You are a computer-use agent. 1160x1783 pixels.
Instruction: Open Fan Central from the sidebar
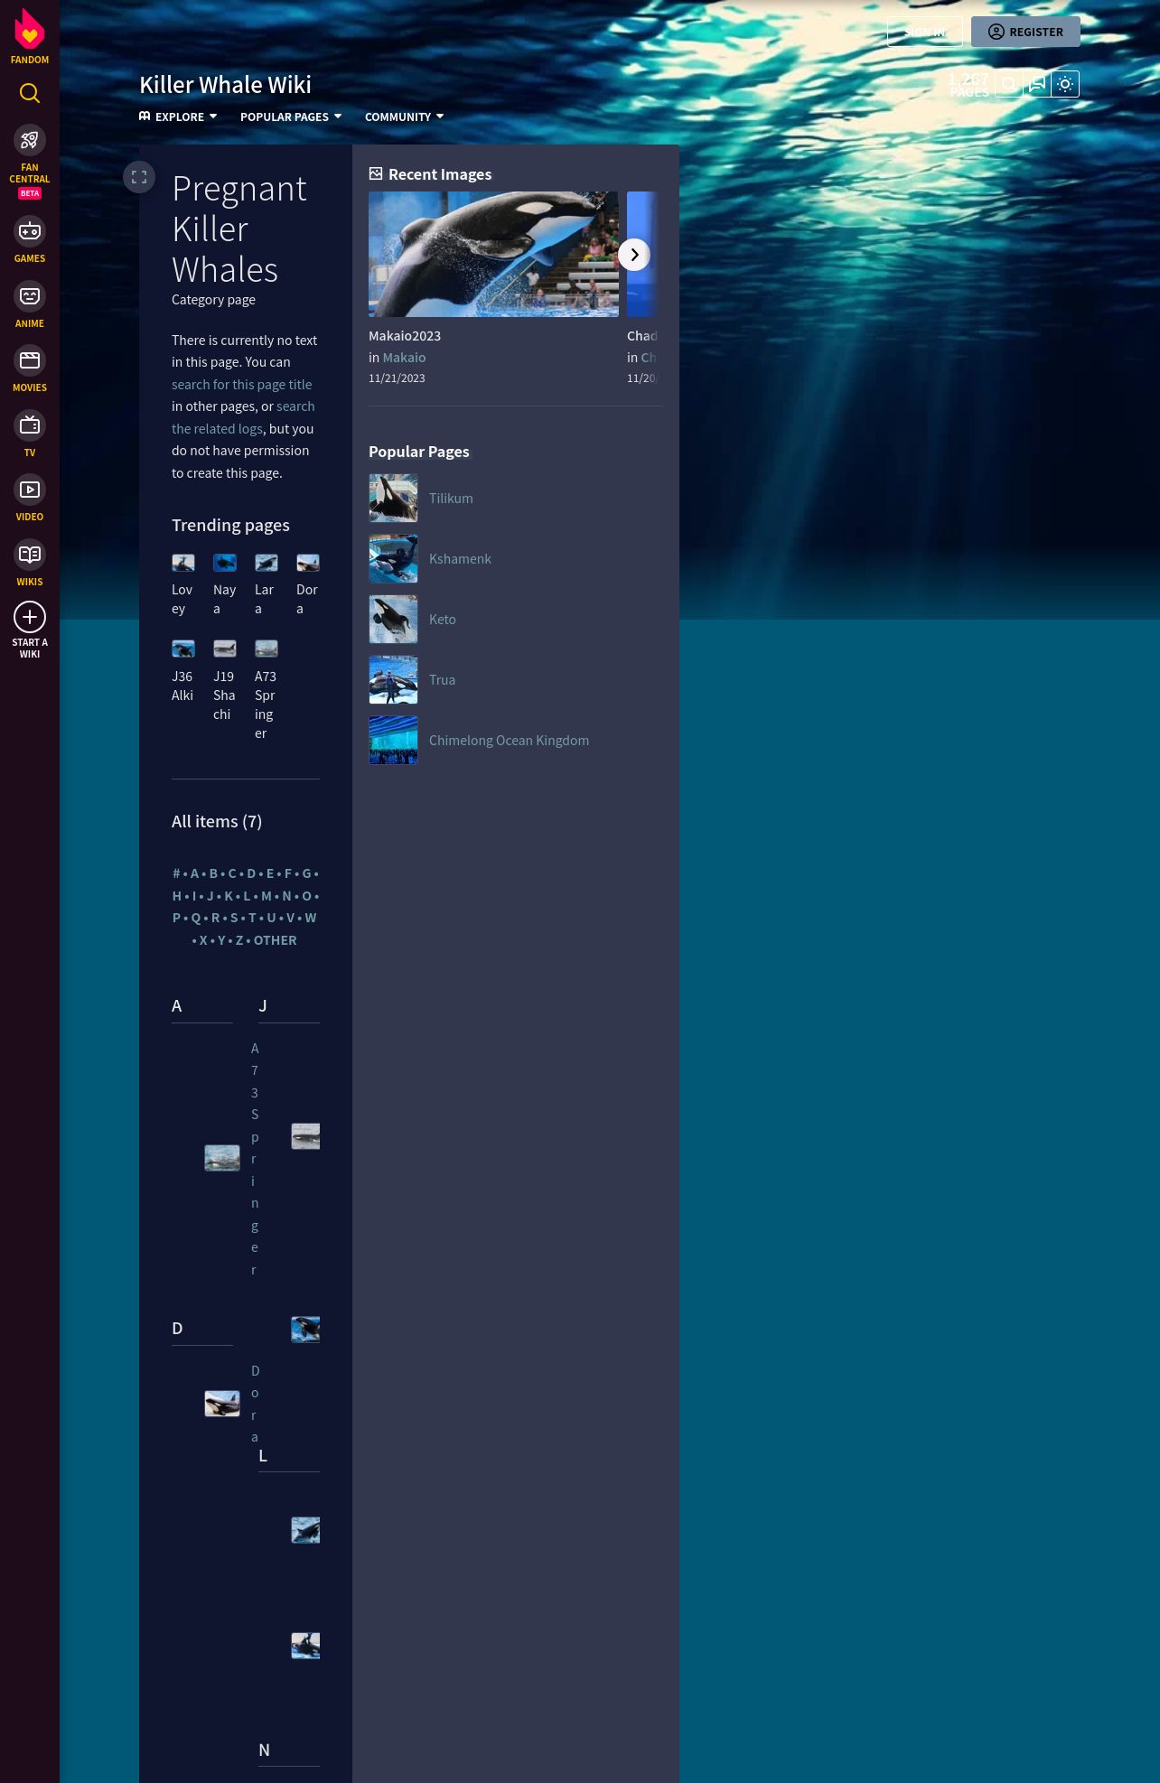point(30,161)
